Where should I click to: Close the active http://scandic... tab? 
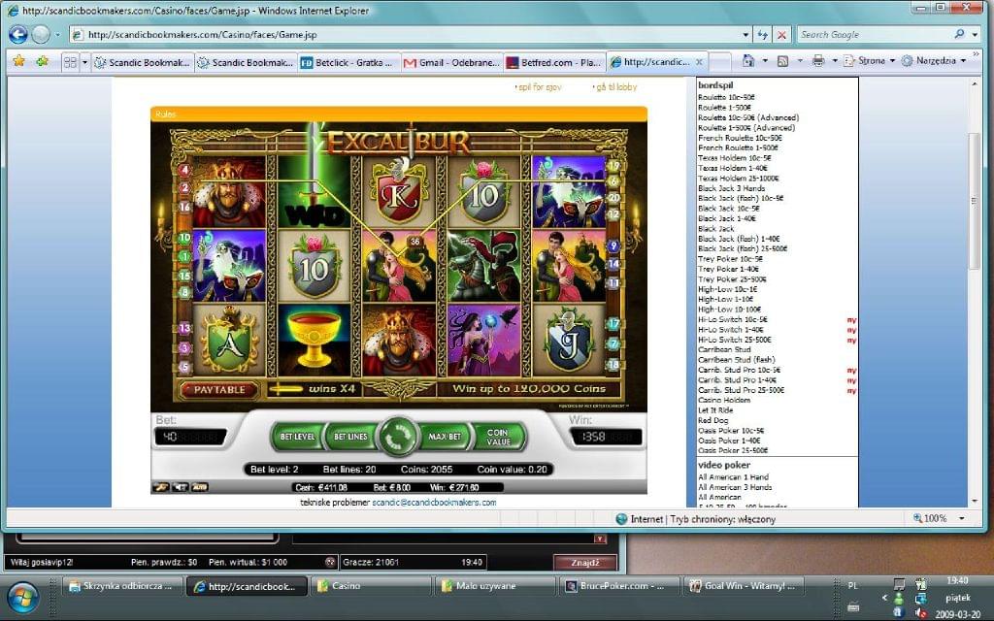tap(699, 62)
